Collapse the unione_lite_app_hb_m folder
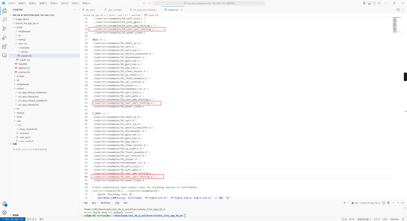 pos(27,23)
